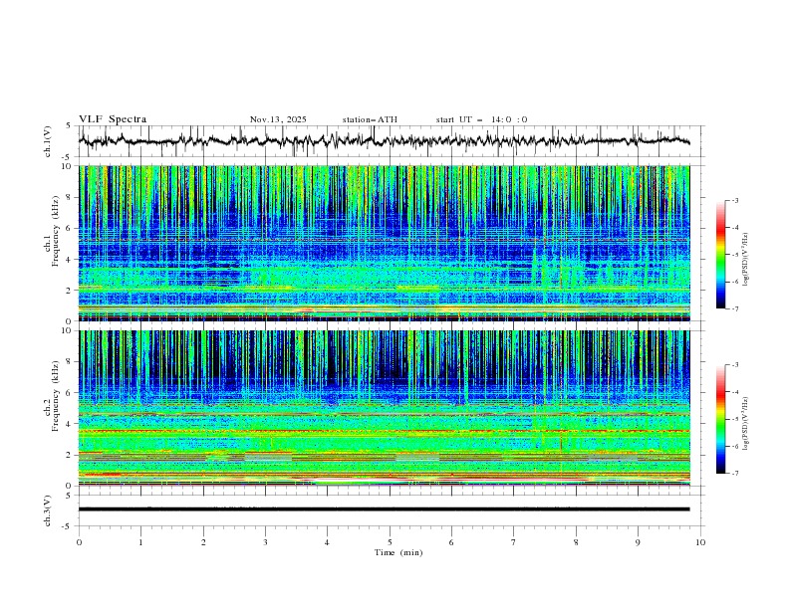This screenshot has width=789, height=609.
Task: Click the ch.1 'Frequency (kHz)' axis label
Action: pos(56,229)
